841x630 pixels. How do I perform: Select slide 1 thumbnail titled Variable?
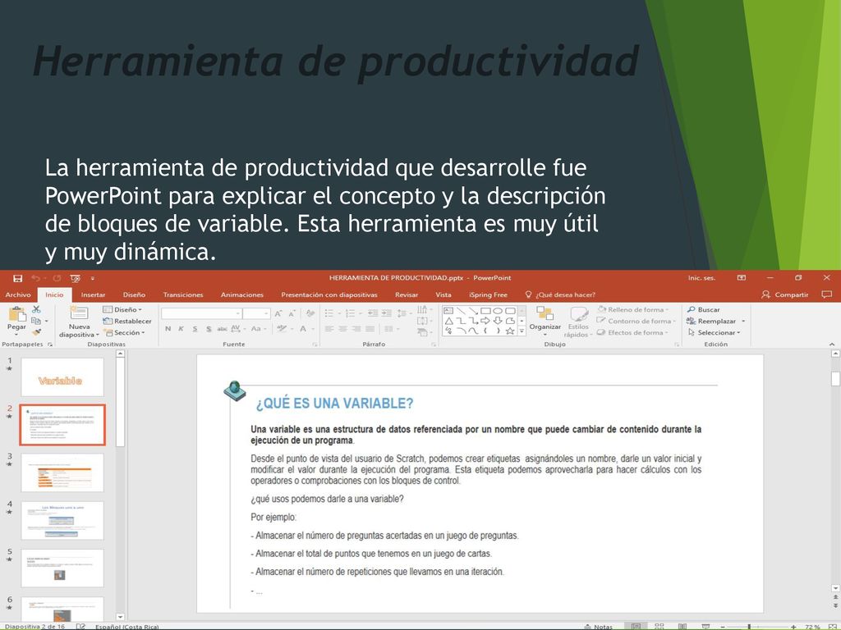coord(62,377)
